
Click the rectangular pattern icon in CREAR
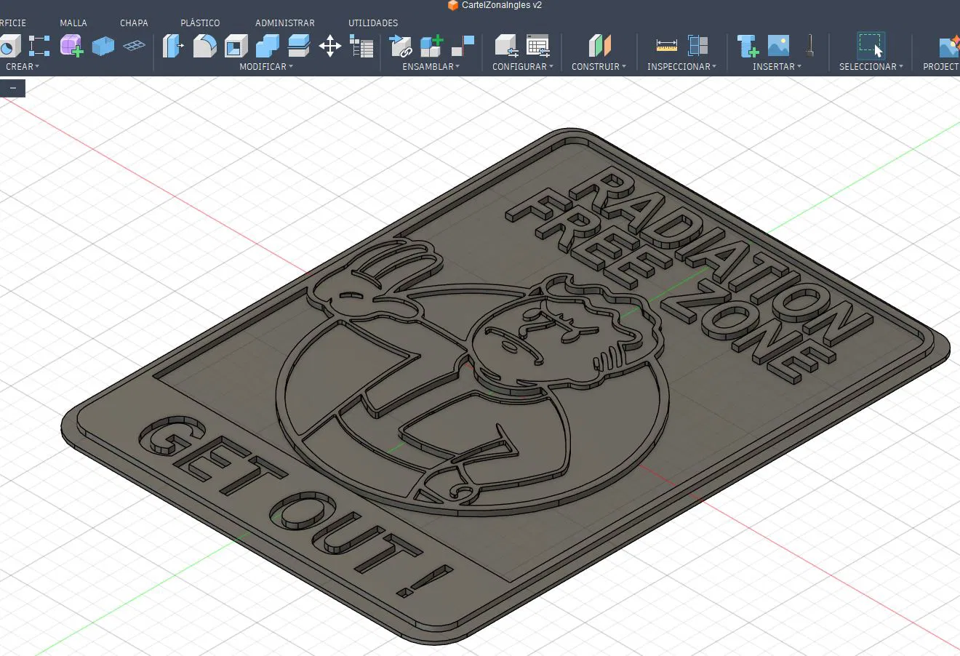pyautogui.click(x=39, y=47)
